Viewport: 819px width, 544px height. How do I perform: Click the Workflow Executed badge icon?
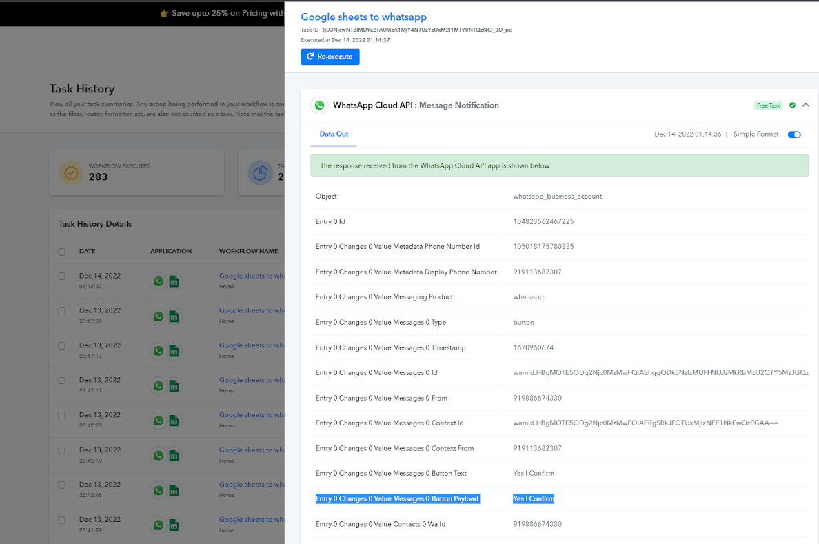click(72, 172)
